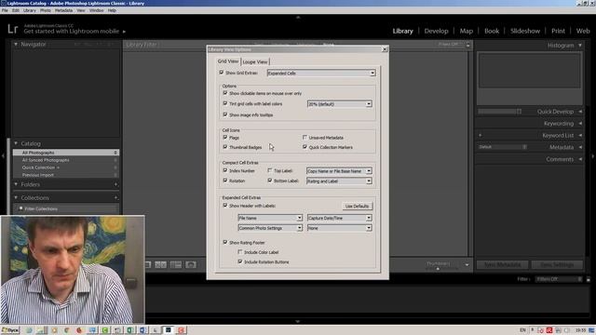The height and width of the screenshot is (335, 596).
Task: Open the Word taskbar icon
Action: coord(142,330)
